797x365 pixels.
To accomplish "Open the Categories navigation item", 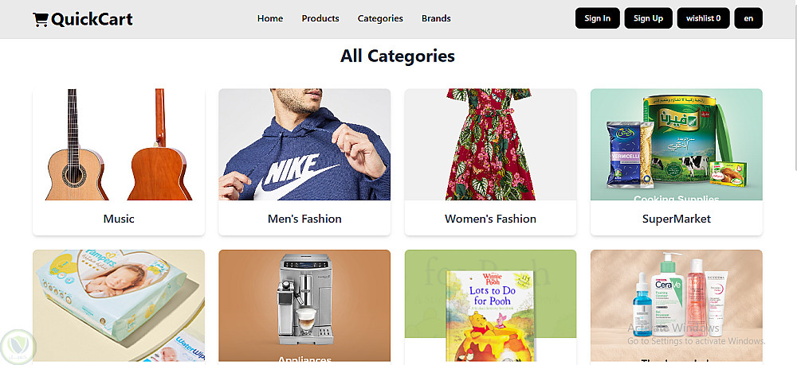I will pyautogui.click(x=380, y=18).
